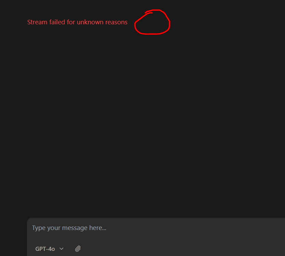Expand the chevron next to GPT-4o
The width and height of the screenshot is (285, 256).
click(62, 248)
